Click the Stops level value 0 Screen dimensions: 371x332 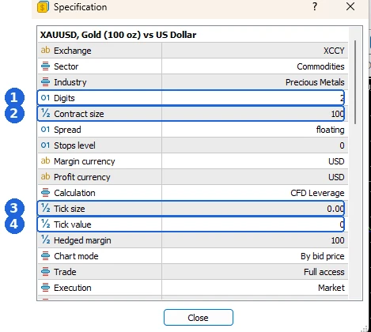click(x=342, y=145)
